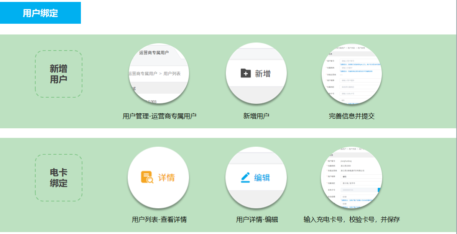Click the 电卡绑定 dashed box
The height and width of the screenshot is (234, 457).
click(59, 178)
